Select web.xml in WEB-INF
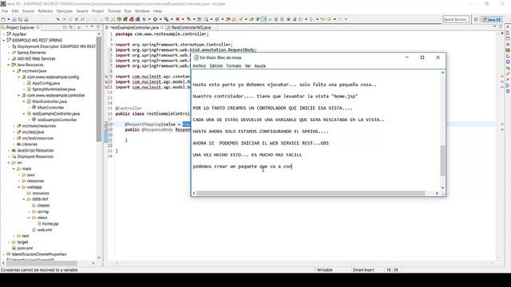The width and height of the screenshot is (511, 287). tap(45, 230)
